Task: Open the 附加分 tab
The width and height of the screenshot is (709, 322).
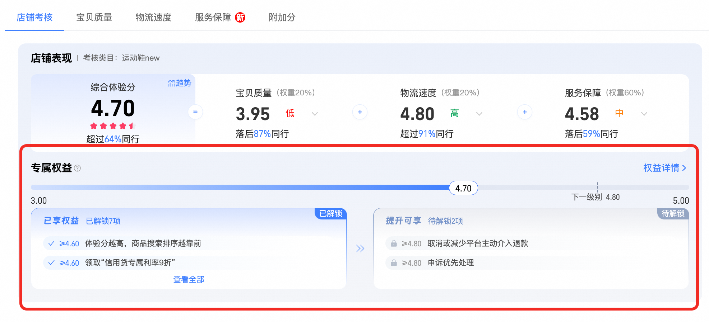Action: pos(282,17)
